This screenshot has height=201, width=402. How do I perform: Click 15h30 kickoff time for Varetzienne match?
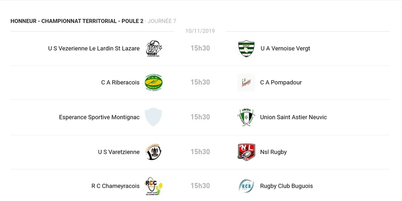pyautogui.click(x=200, y=152)
